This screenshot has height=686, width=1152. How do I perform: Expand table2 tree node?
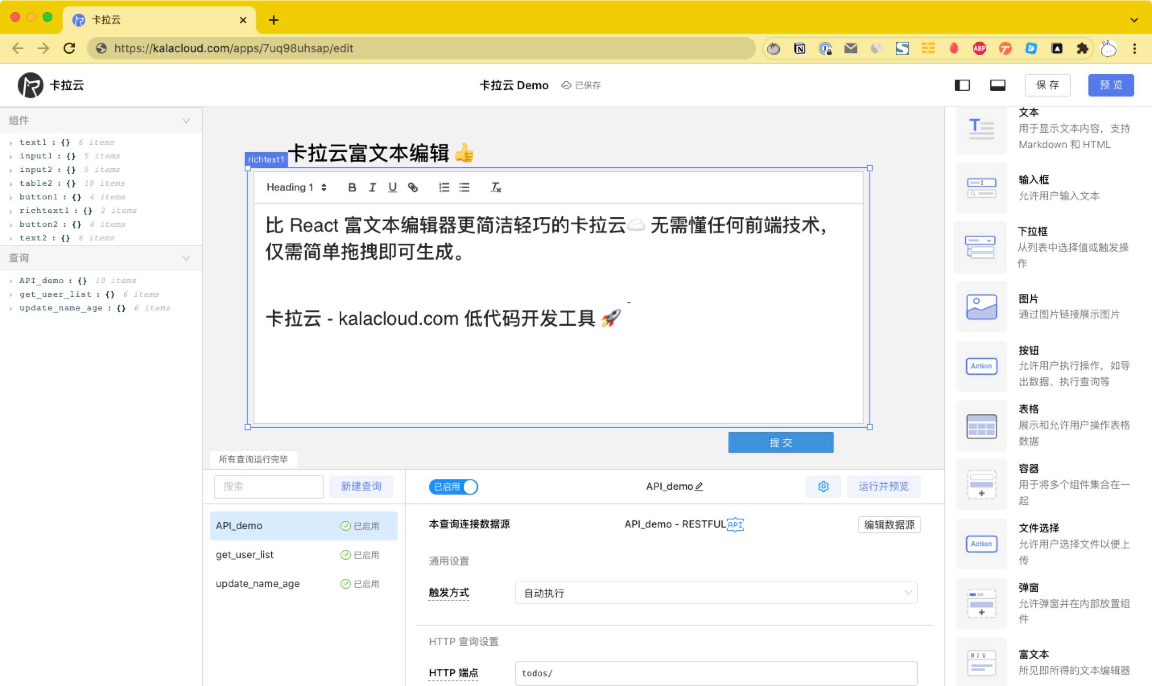[x=10, y=184]
